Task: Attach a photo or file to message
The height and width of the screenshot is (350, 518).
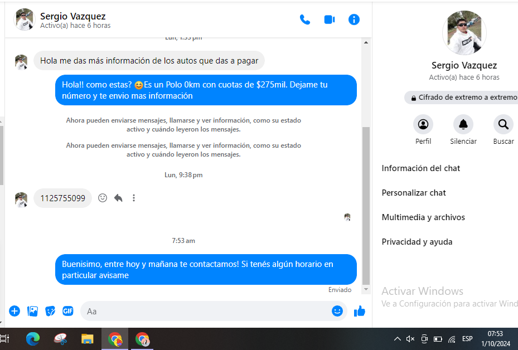Action: [x=33, y=311]
